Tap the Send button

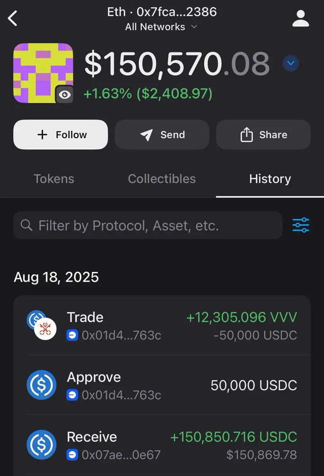point(162,135)
